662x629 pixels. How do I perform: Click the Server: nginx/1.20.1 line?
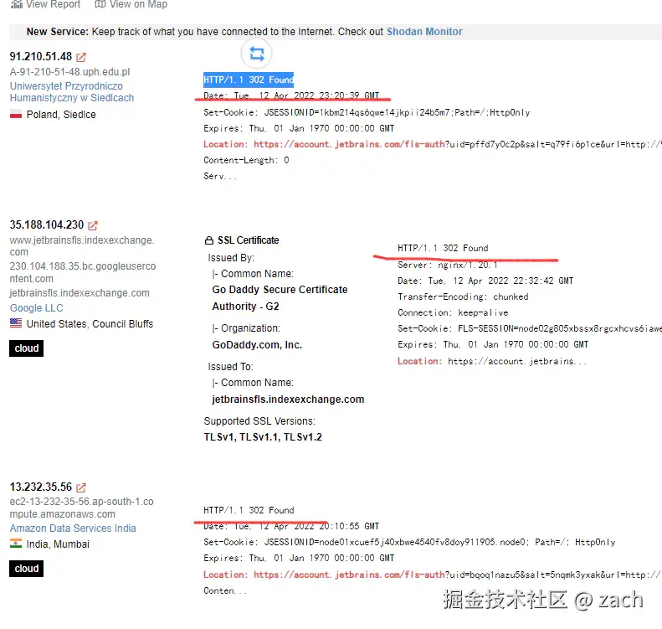pos(448,265)
